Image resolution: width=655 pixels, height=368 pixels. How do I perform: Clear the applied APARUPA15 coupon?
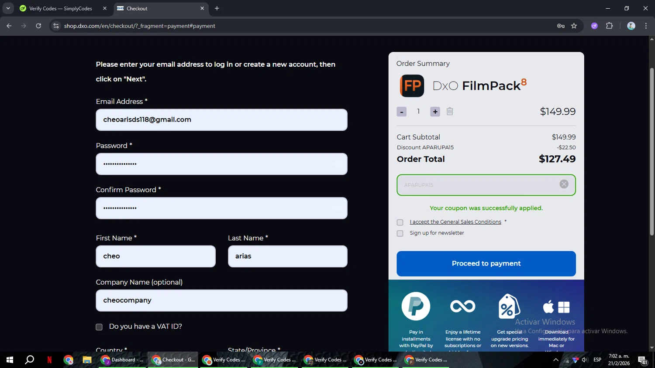click(564, 184)
